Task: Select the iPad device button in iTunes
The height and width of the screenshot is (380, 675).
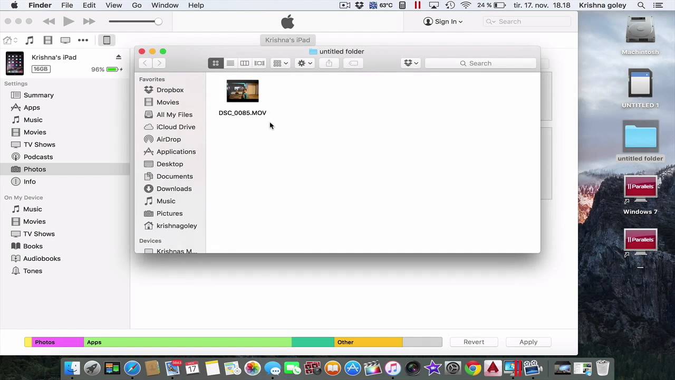Action: [107, 40]
